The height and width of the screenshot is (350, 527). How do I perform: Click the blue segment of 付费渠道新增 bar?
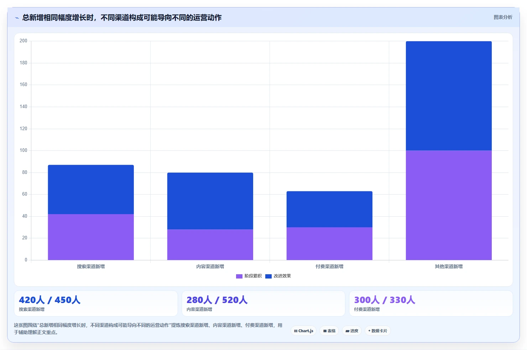tap(329, 209)
